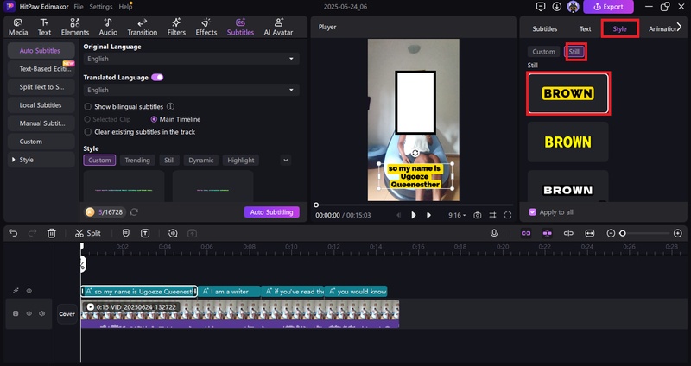
Task: Select Main Timeline radio option
Action: pyautogui.click(x=155, y=119)
